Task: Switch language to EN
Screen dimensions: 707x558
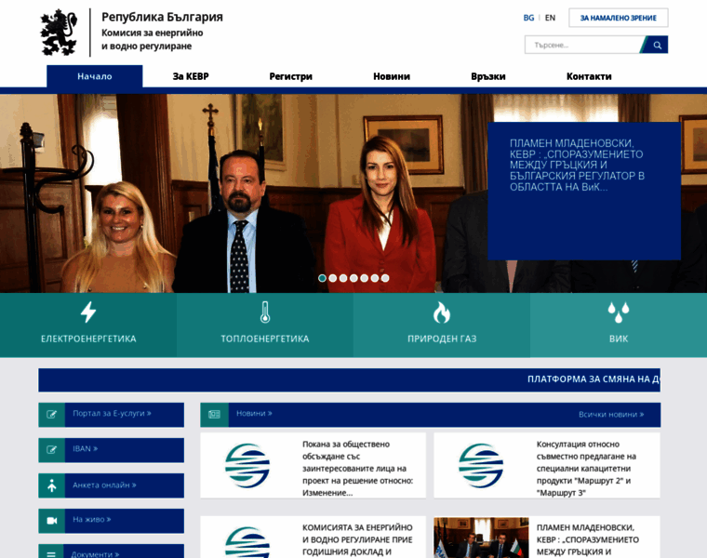Action: point(550,18)
